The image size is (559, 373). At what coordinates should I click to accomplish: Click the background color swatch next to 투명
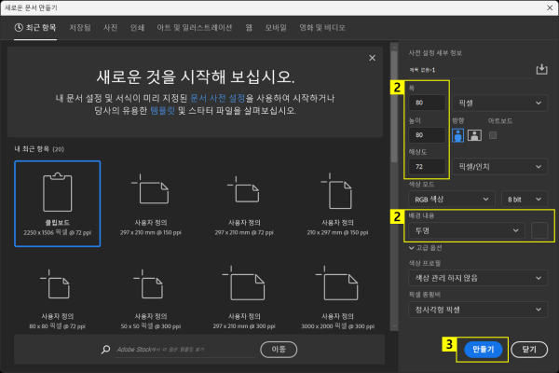pos(539,230)
